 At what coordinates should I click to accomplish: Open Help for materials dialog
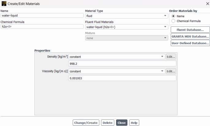134,123
